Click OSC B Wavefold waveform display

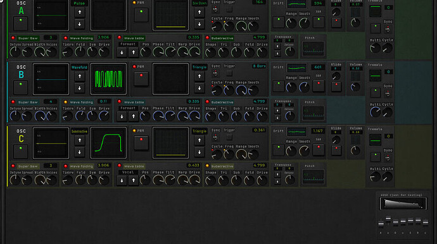108,79
